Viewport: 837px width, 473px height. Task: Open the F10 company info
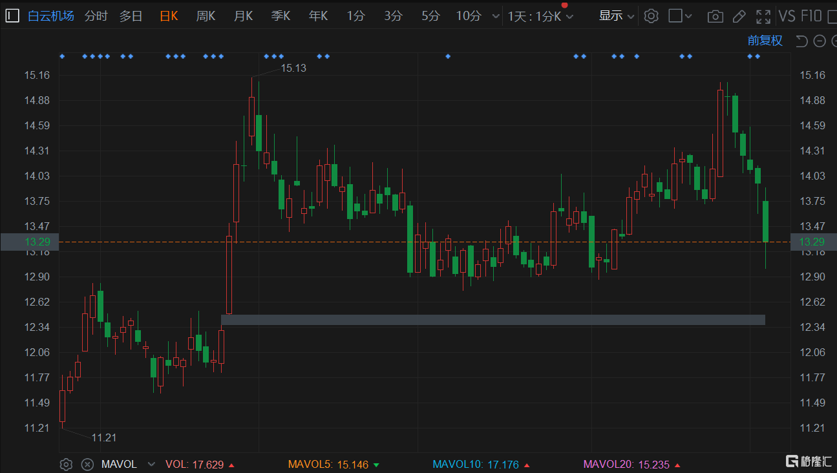tap(811, 16)
